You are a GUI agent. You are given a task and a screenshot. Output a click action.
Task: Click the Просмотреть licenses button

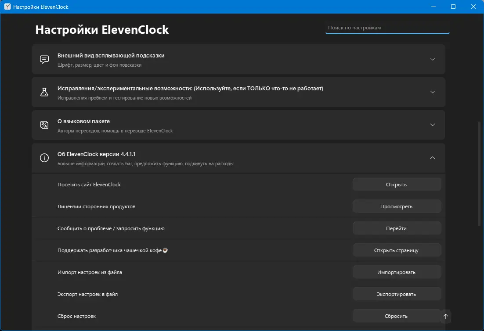397,206
